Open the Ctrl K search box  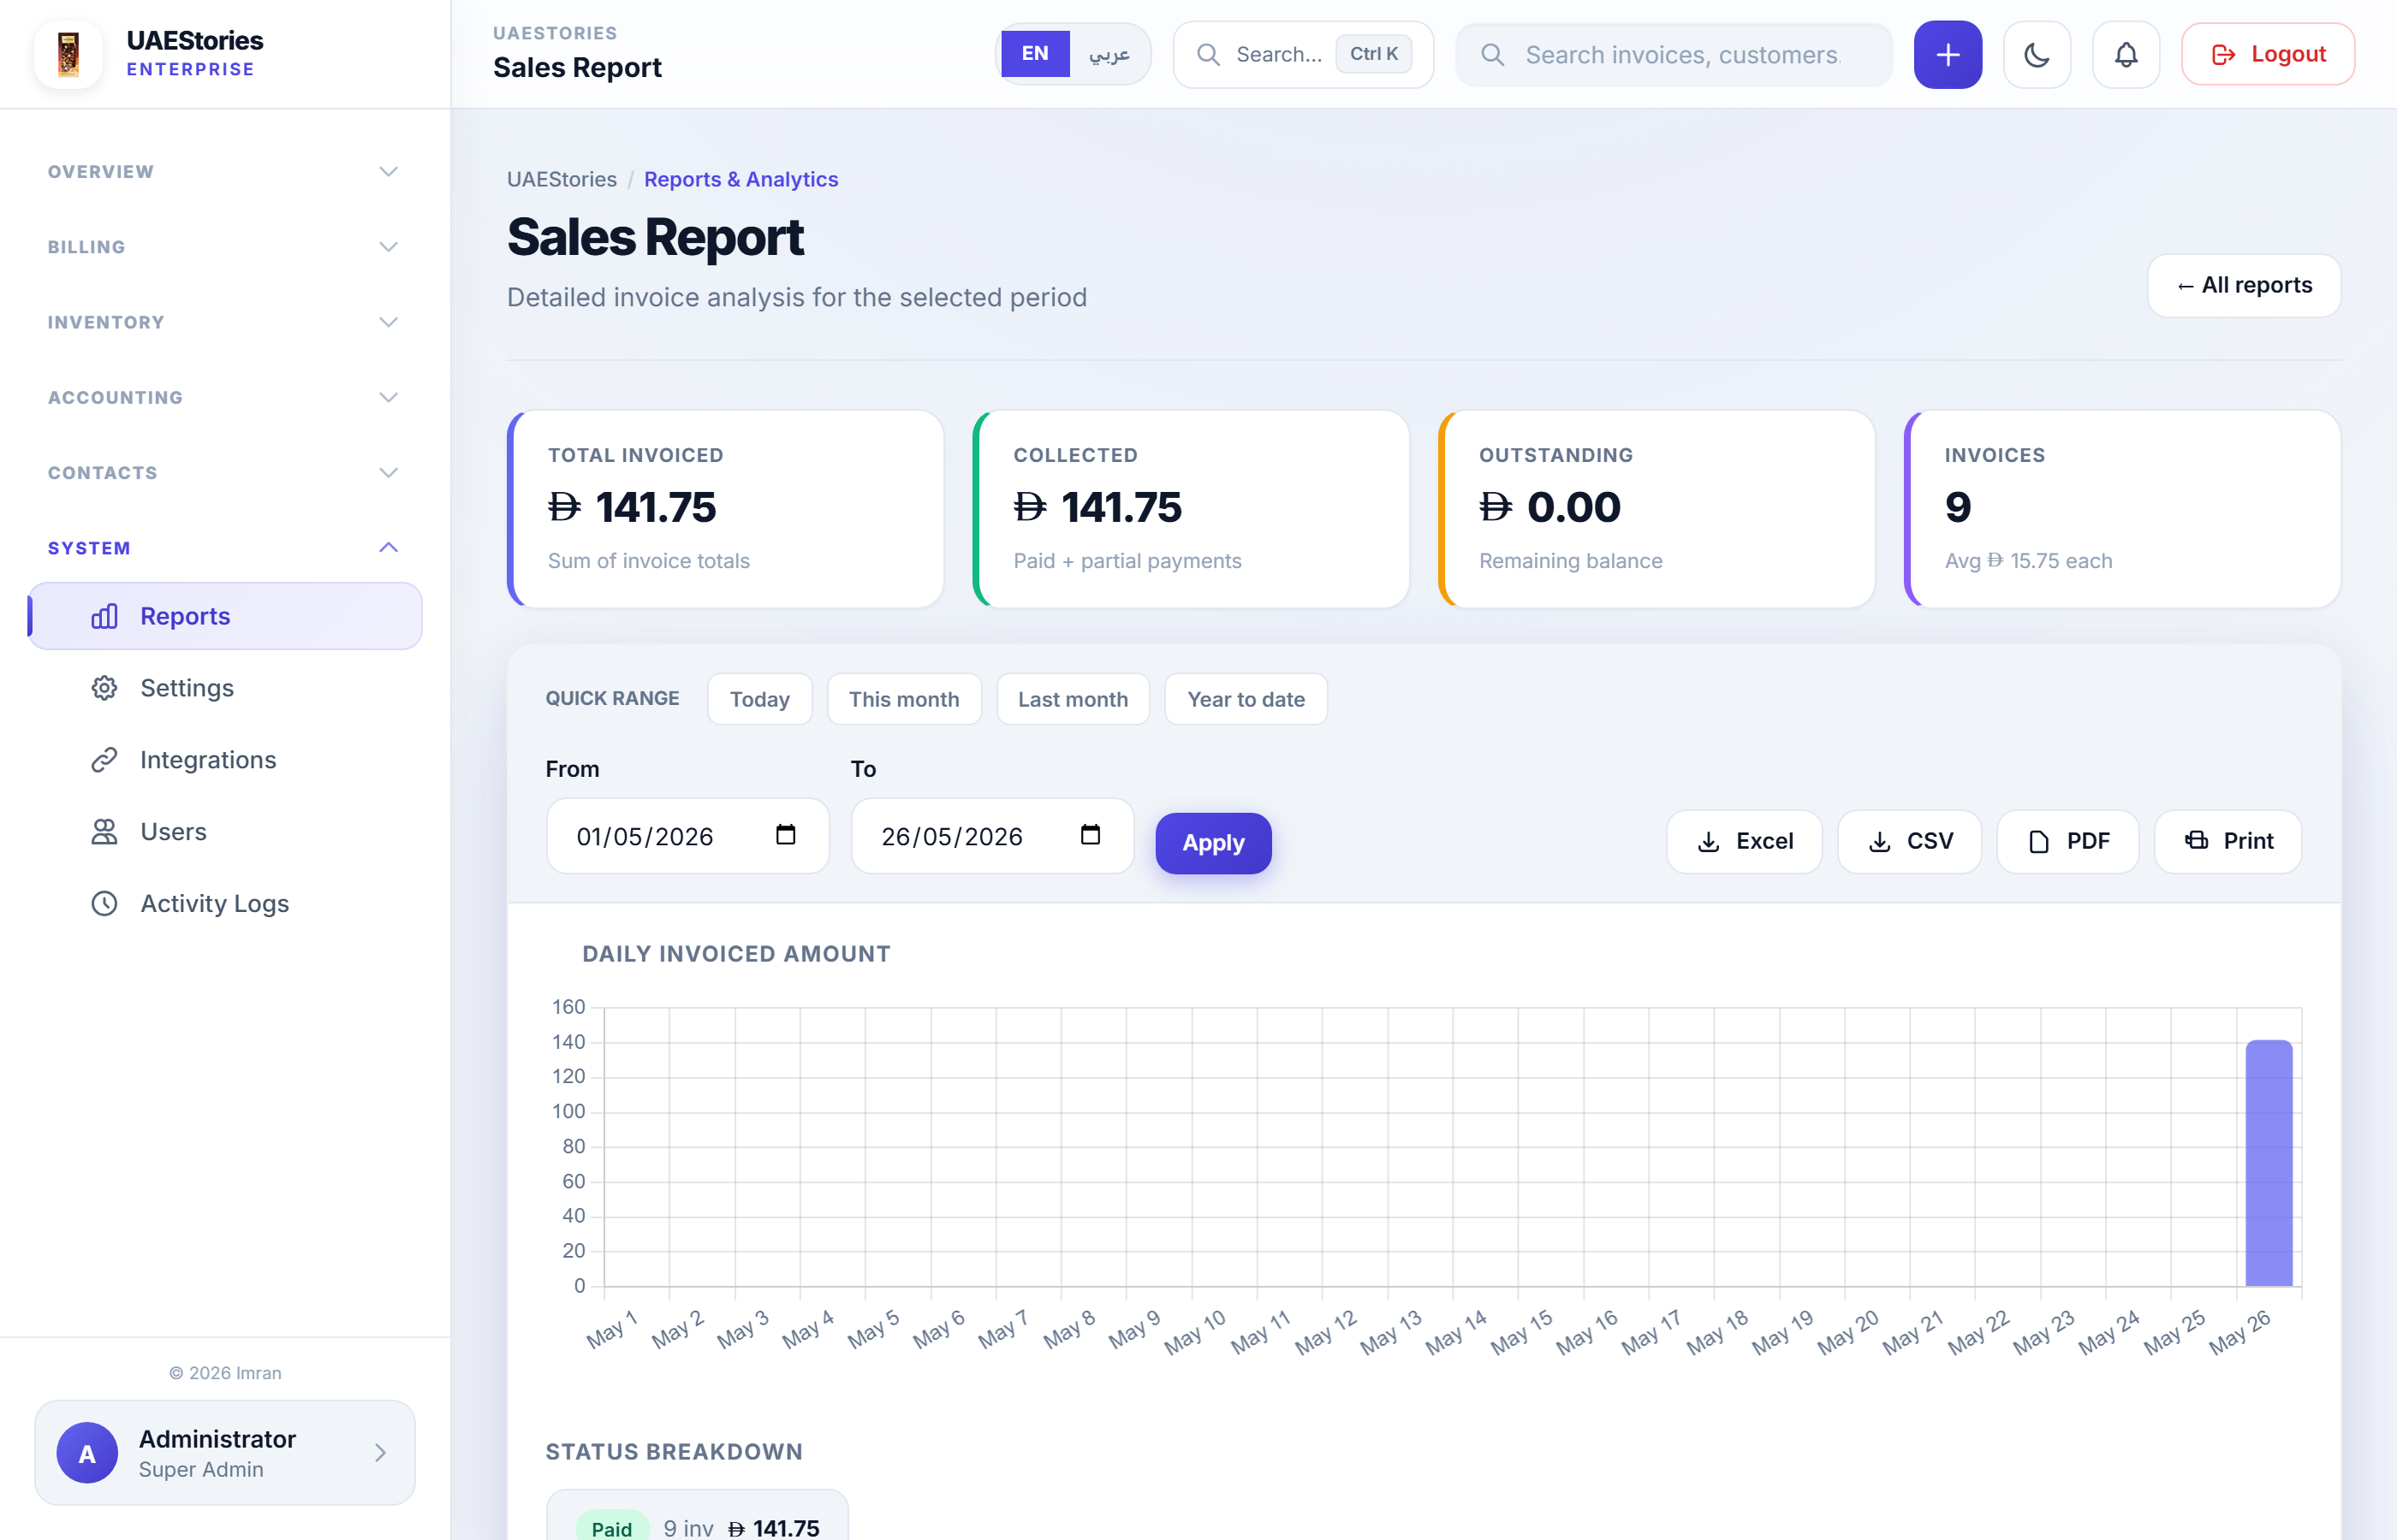tap(1303, 55)
